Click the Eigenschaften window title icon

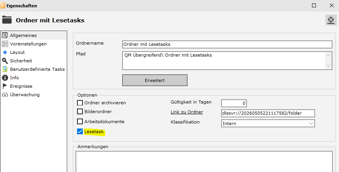pos(2,5)
